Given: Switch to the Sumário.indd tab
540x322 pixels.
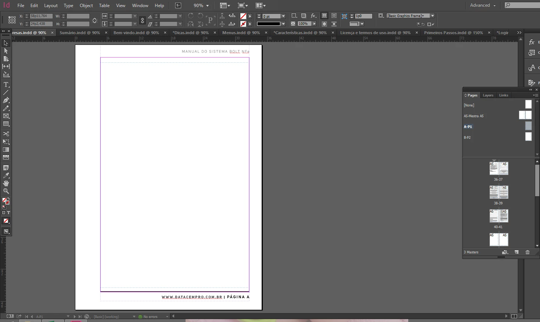Looking at the screenshot, I should [x=80, y=33].
